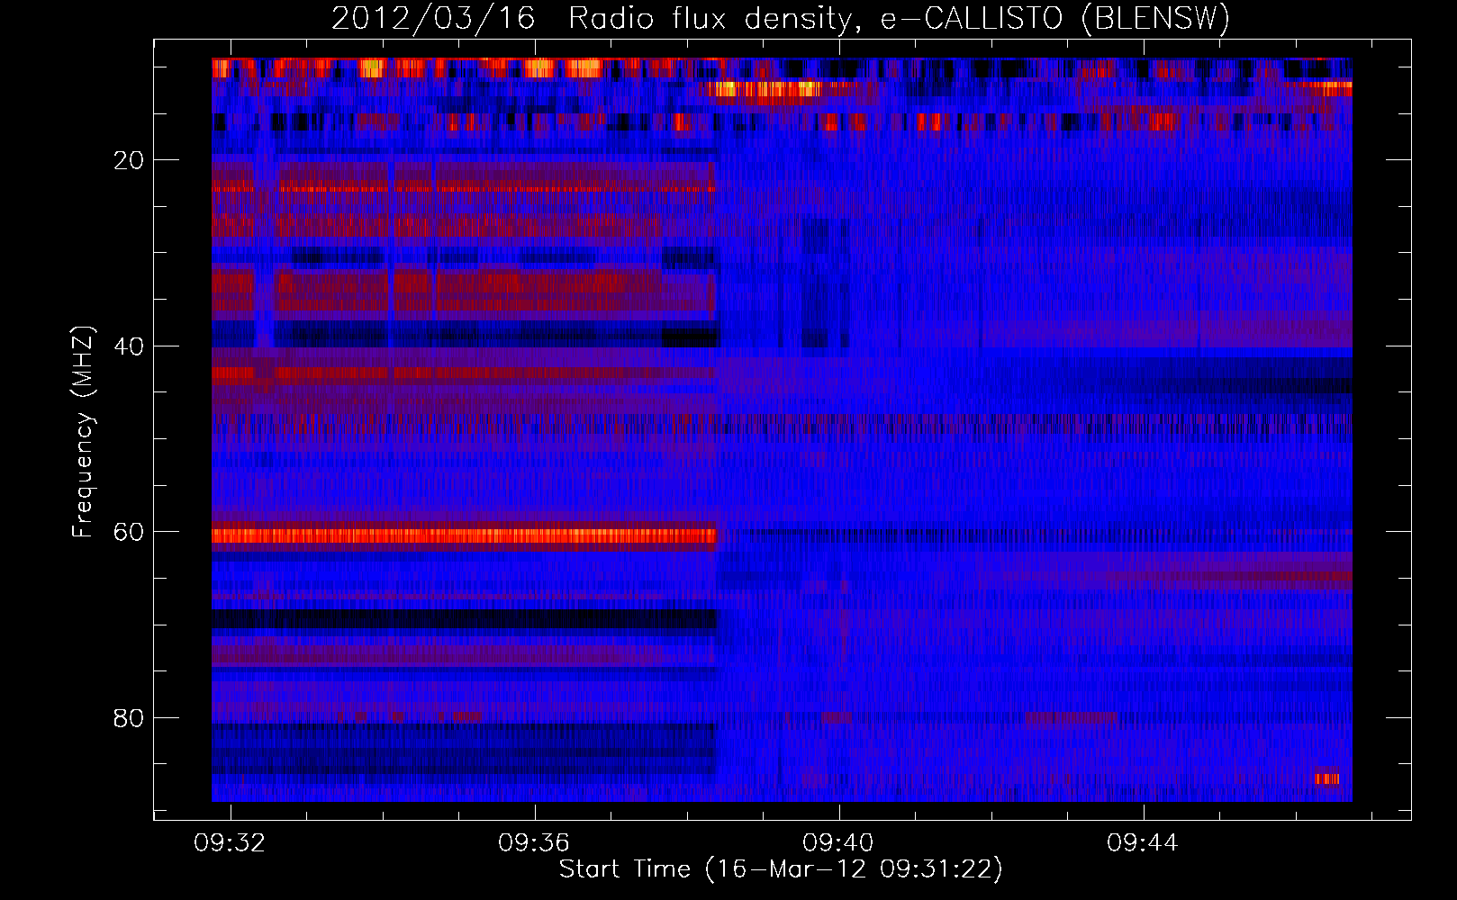Viewport: 1457px width, 900px height.
Task: Click the plot title "2012/03/16 Radio flux density, e-CALLISTO (BLENSW)"
Action: click(x=781, y=19)
